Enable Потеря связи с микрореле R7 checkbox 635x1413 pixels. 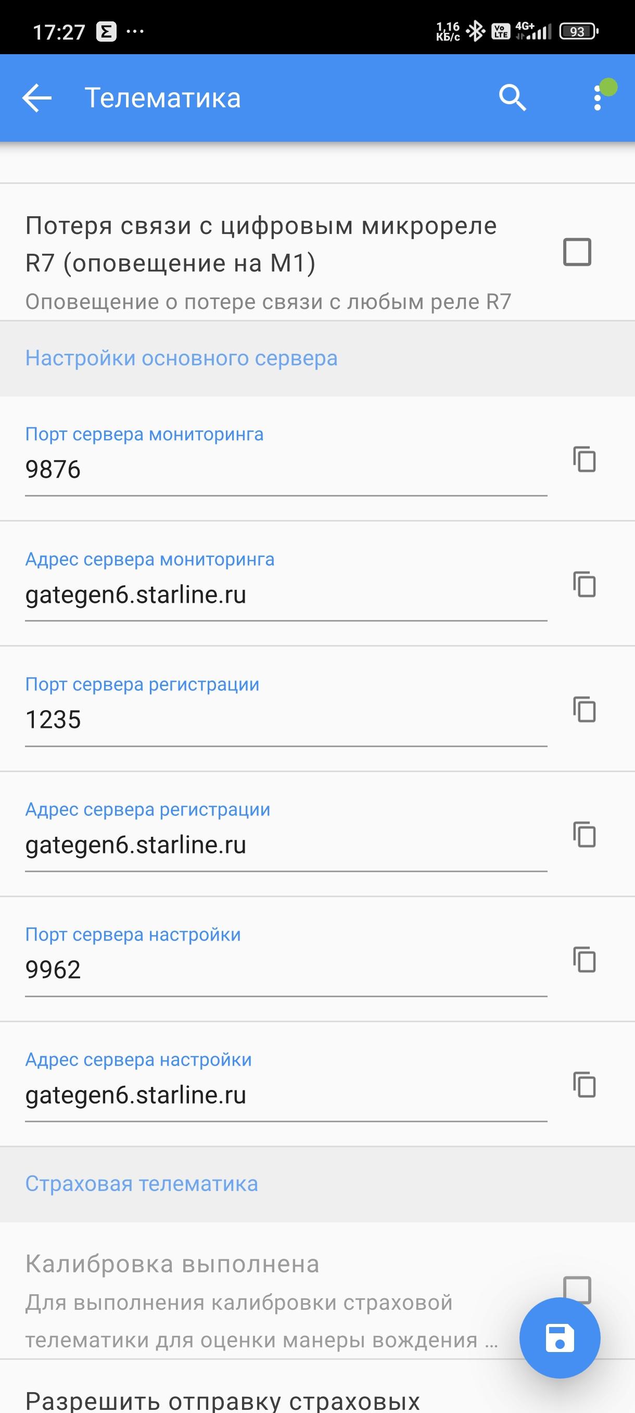click(x=577, y=252)
